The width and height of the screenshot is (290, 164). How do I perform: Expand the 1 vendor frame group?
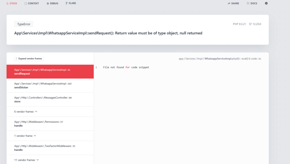25,136
